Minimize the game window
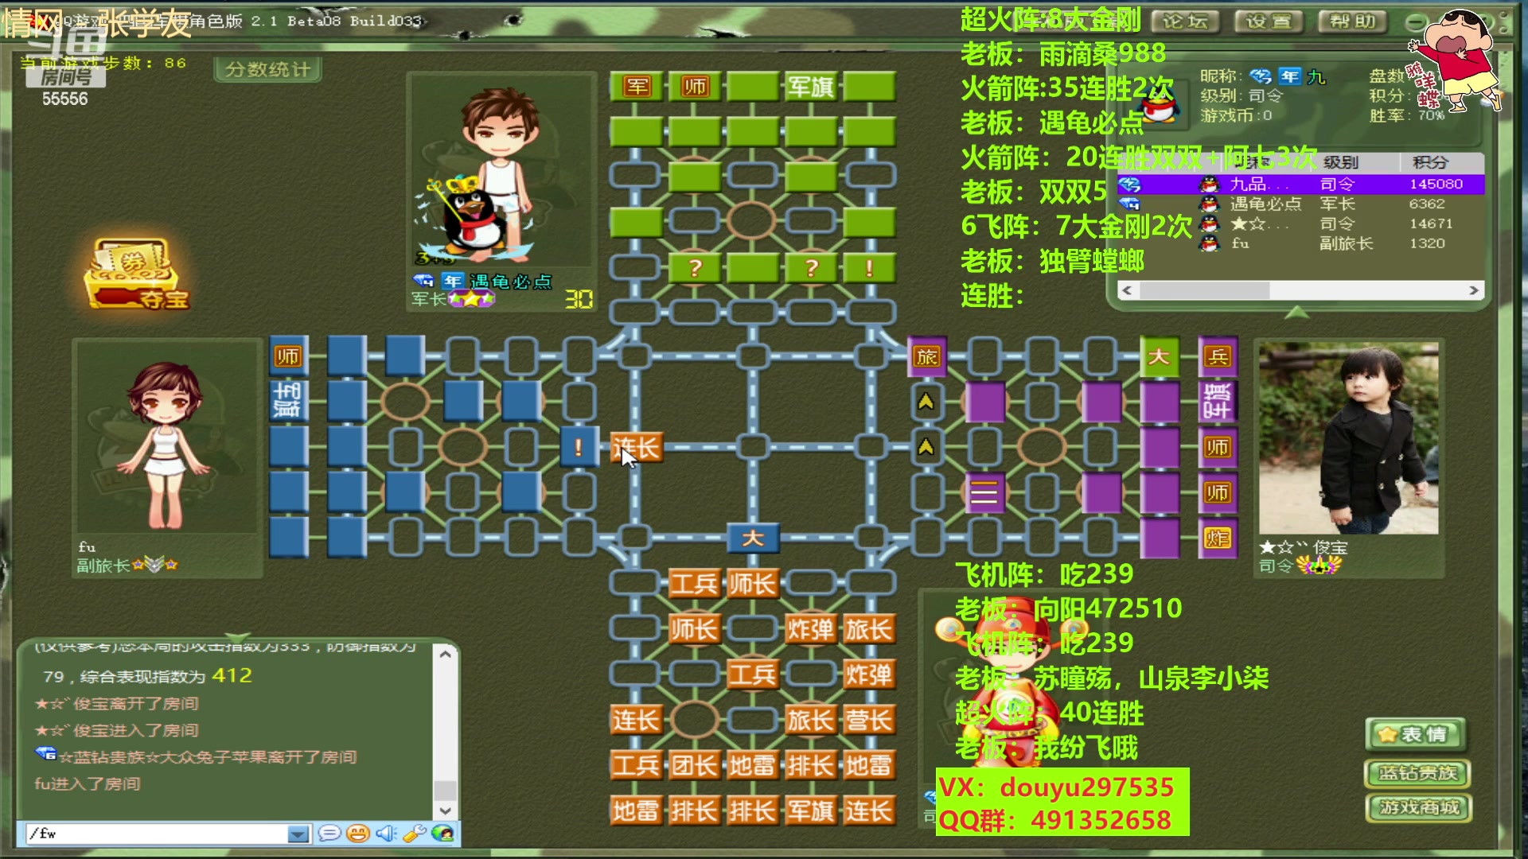 1415,22
